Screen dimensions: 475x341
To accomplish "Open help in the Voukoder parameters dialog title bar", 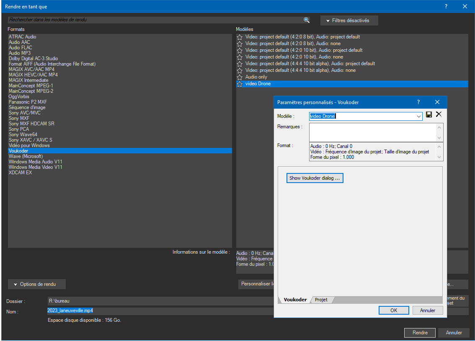I will 418,102.
